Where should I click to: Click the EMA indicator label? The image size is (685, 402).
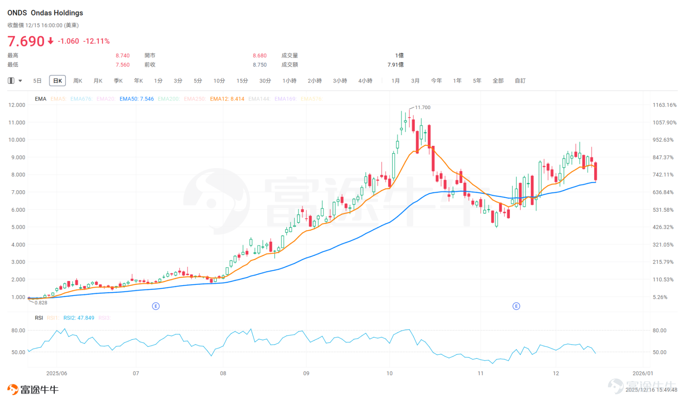pos(41,99)
